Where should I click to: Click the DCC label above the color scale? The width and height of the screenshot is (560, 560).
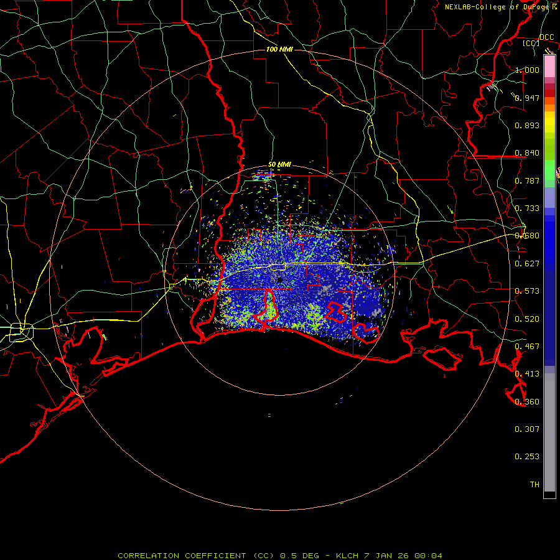point(546,37)
